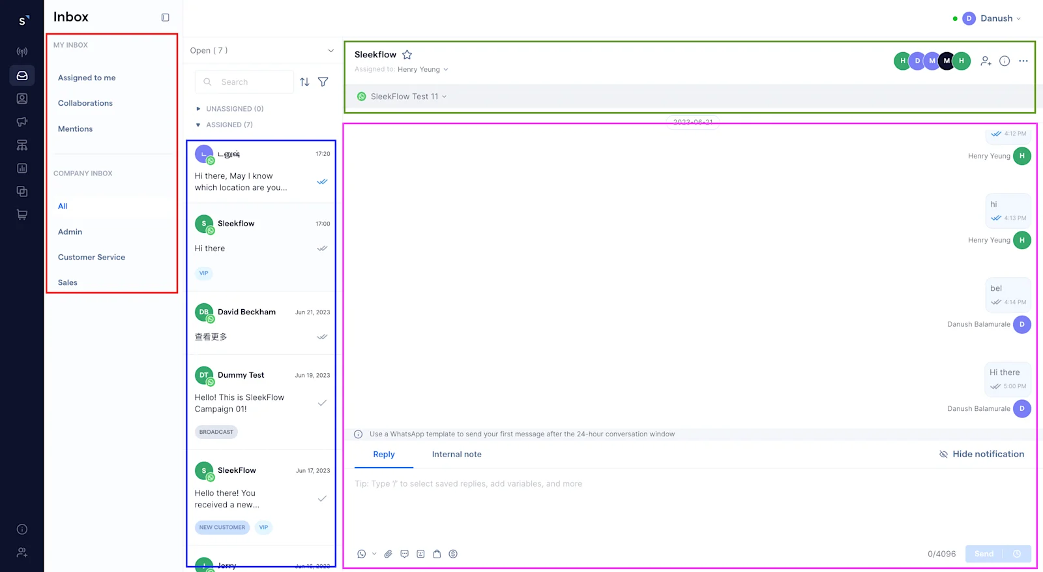Collapse the Inbox side panel
This screenshot has height=572, width=1043.
pos(165,18)
